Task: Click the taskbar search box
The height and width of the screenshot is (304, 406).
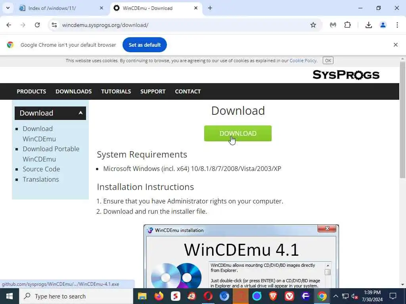Action: (x=76, y=296)
